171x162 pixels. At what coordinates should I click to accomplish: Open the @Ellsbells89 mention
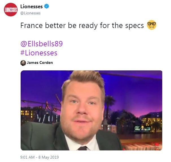coord(42,44)
